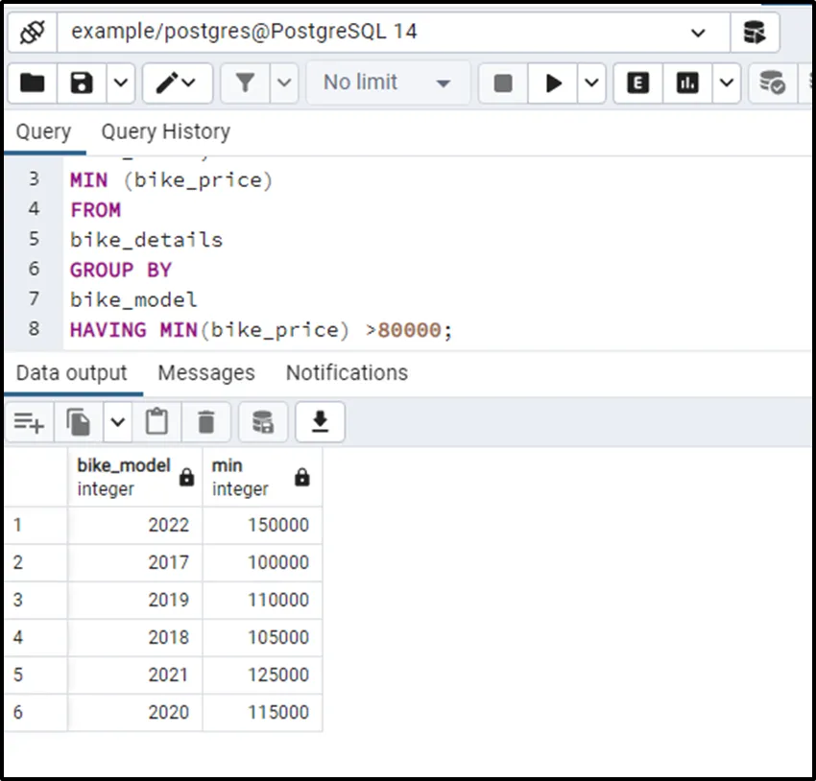Expand the connection selector dropdown
This screenshot has height=781, width=816.
point(698,33)
